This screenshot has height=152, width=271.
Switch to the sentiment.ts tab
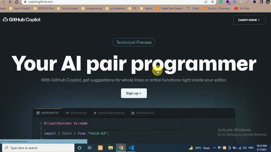[x=47, y=113]
